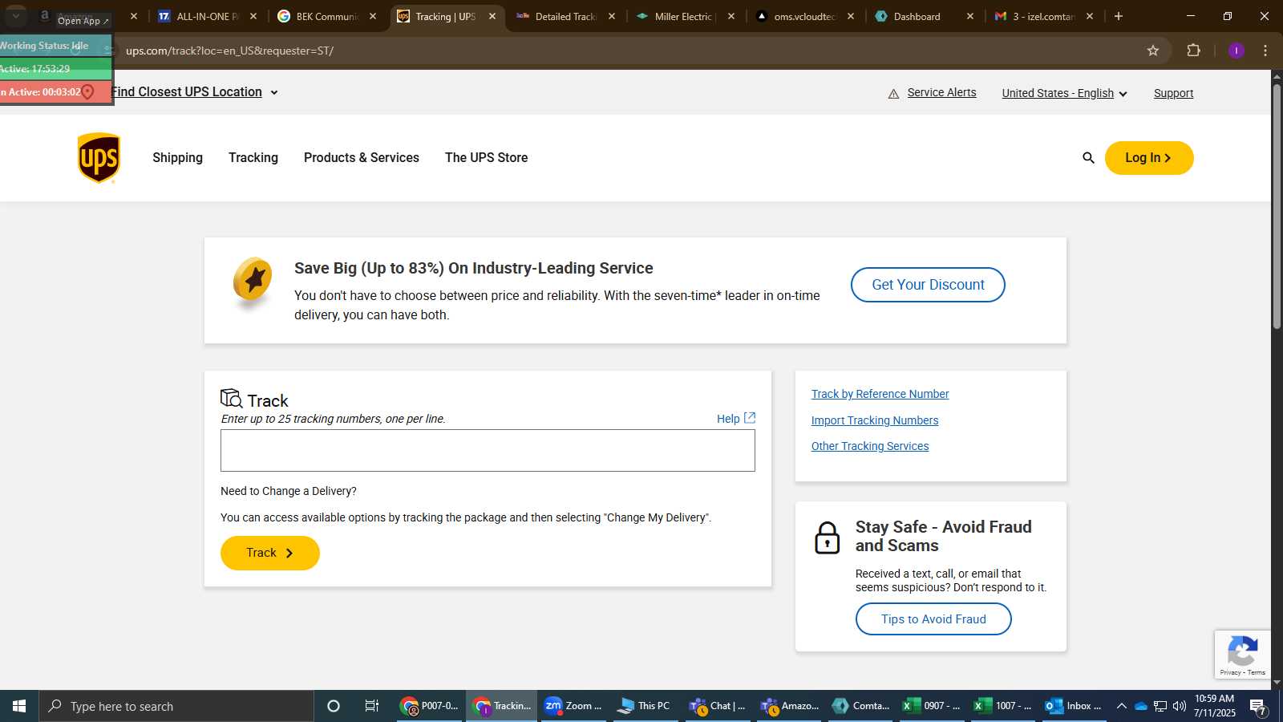Viewport: 1283px width, 722px height.
Task: Open the Chrome extensions puzzle icon
Action: pyautogui.click(x=1193, y=51)
